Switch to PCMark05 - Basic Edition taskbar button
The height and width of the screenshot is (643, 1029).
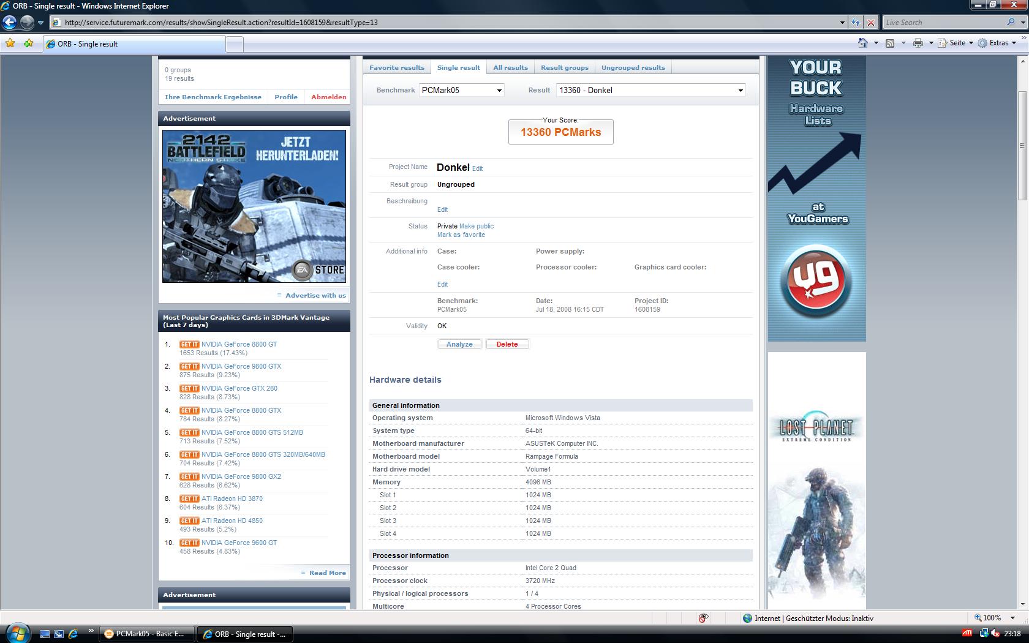tap(147, 634)
